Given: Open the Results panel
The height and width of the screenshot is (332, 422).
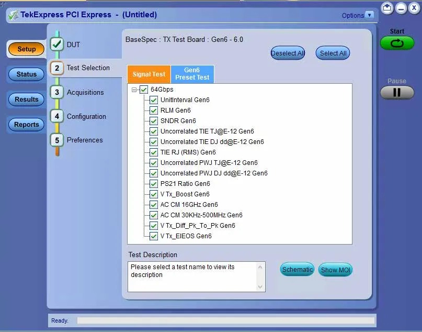Looking at the screenshot, I should point(26,99).
